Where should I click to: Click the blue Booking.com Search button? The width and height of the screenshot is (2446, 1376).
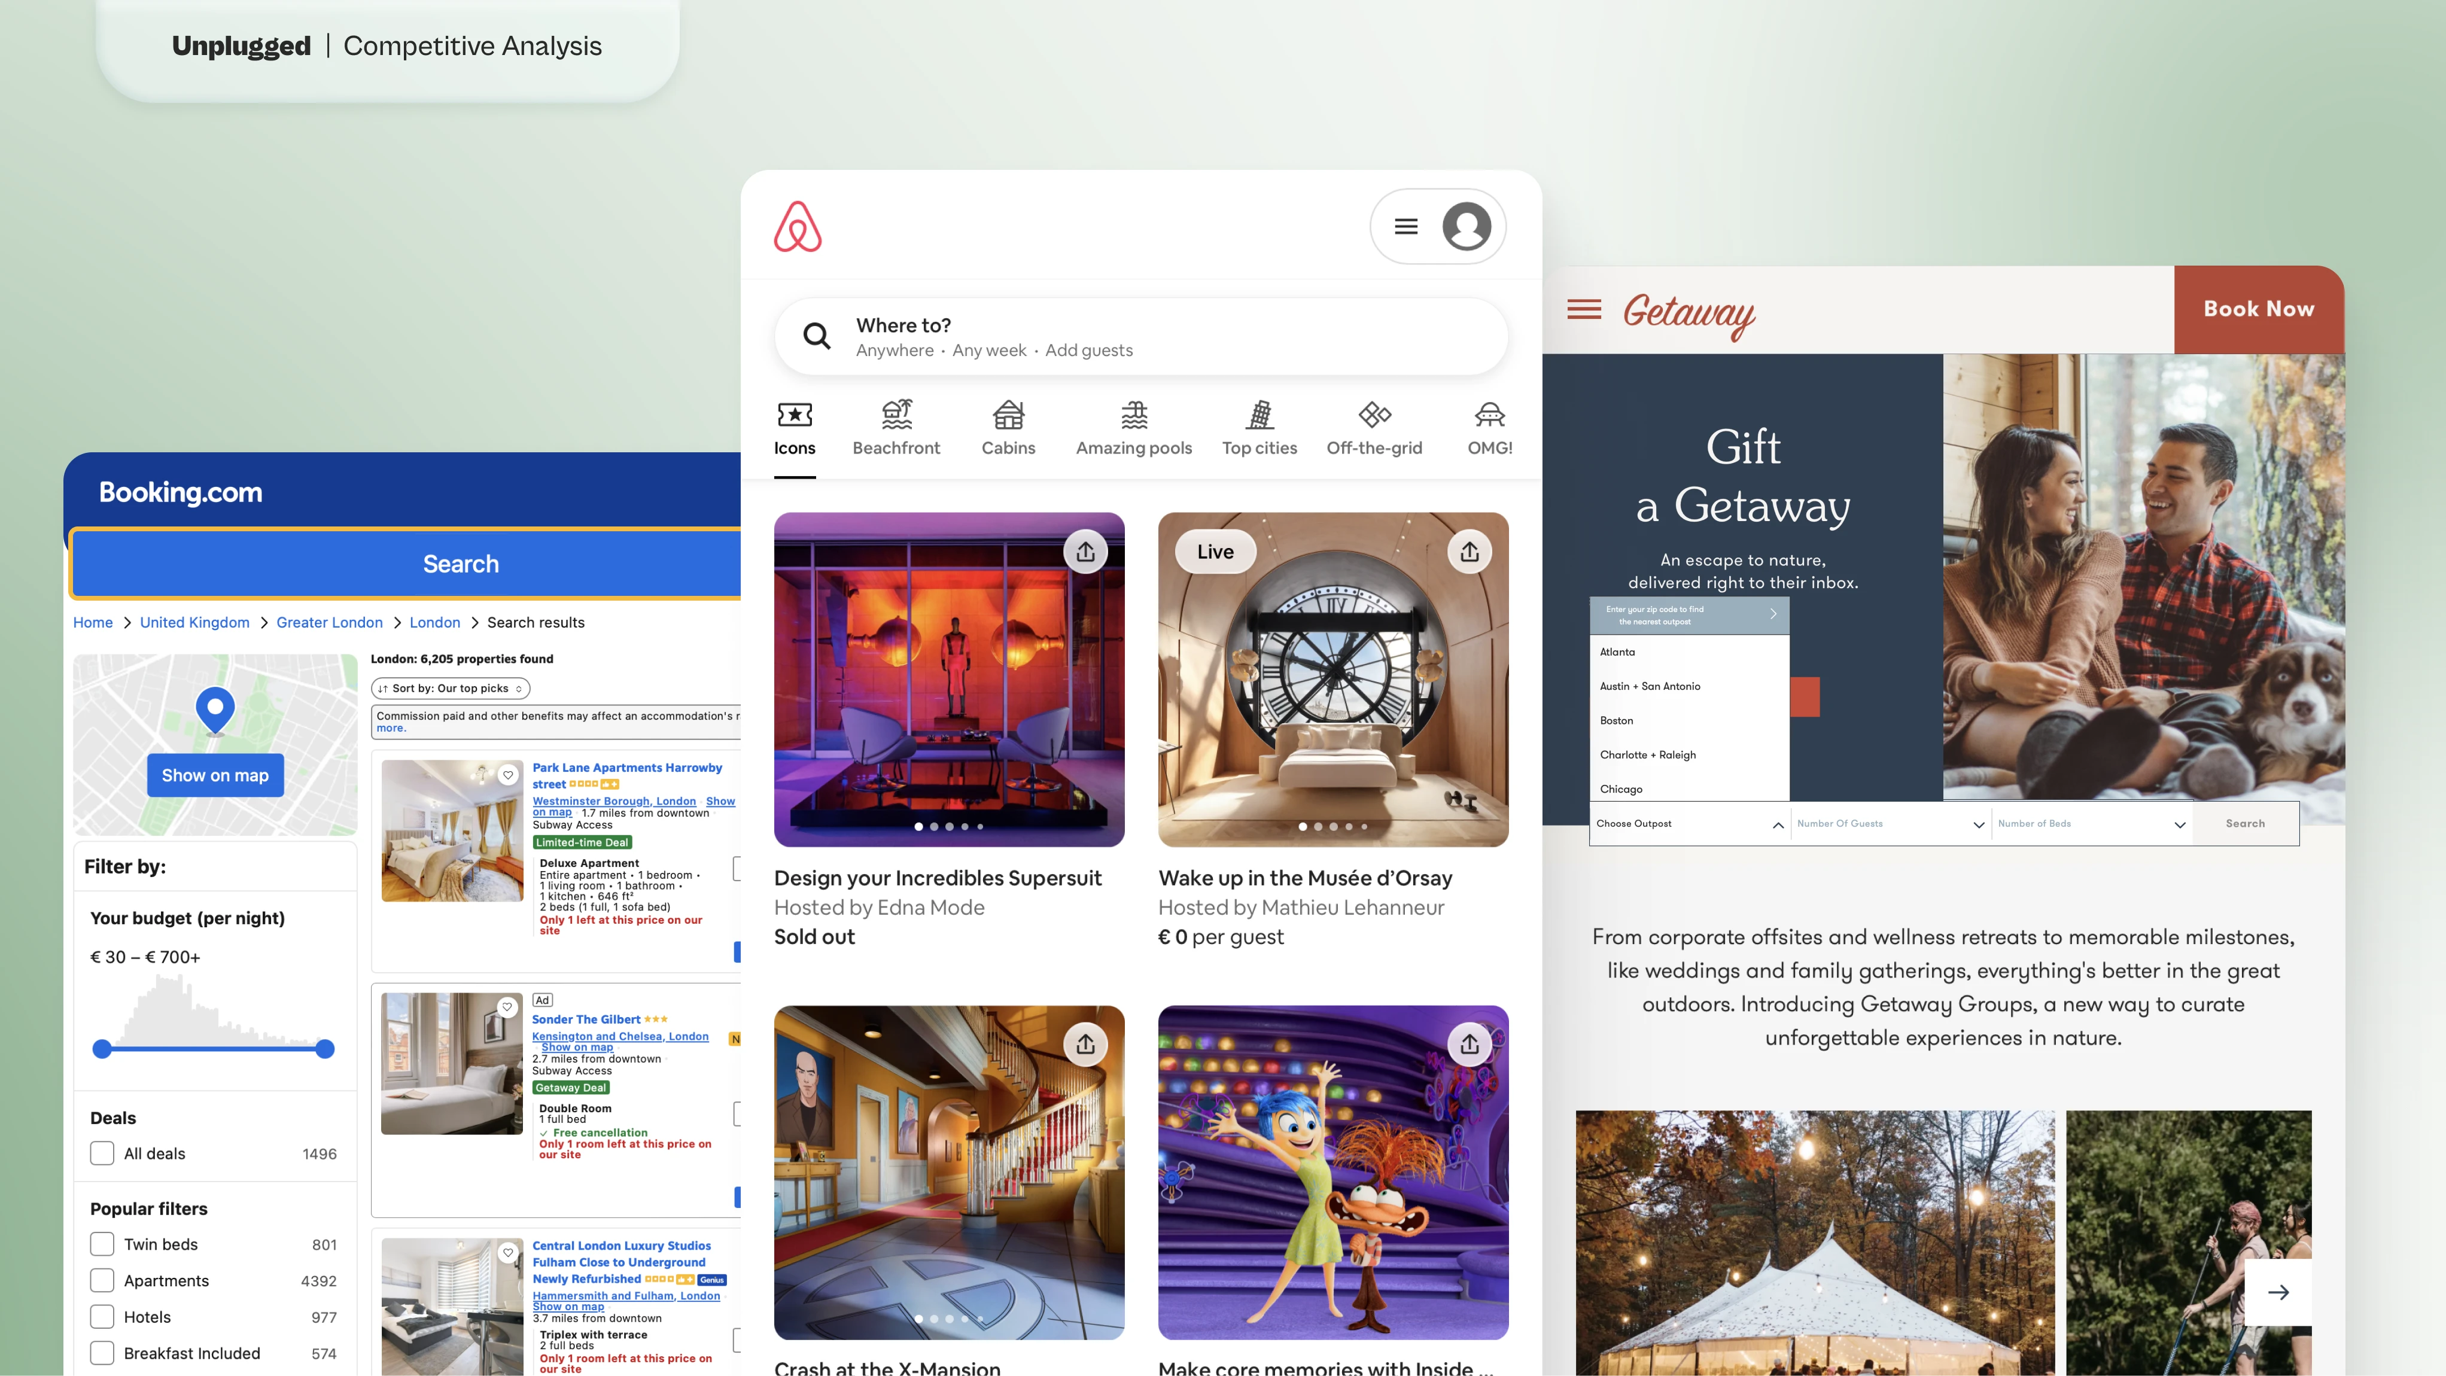point(406,564)
